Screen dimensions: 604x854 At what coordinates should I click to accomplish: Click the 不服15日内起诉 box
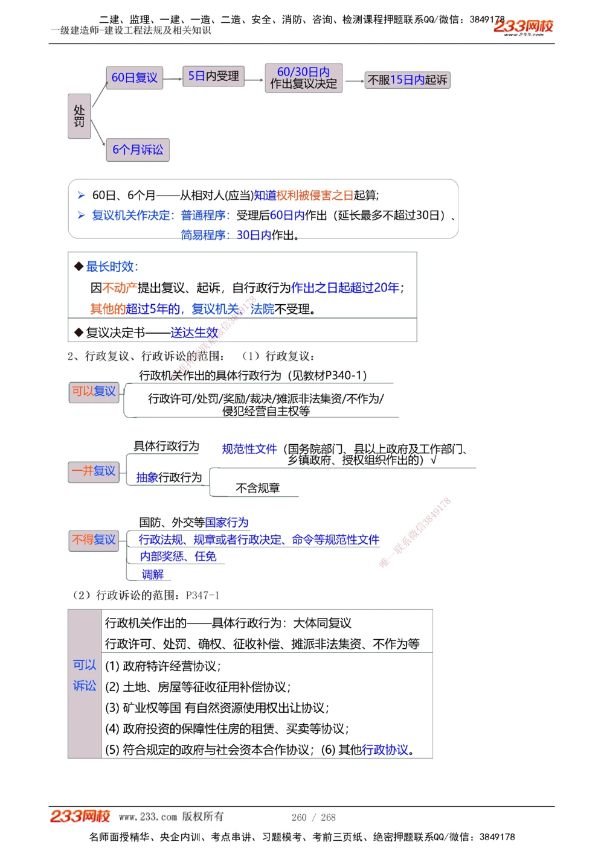coord(406,80)
